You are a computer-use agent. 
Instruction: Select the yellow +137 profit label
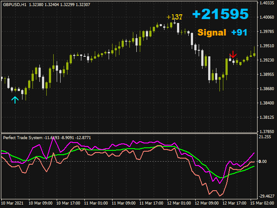pyautogui.click(x=174, y=17)
